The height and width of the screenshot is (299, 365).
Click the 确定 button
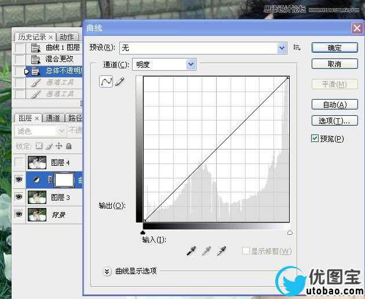334,48
